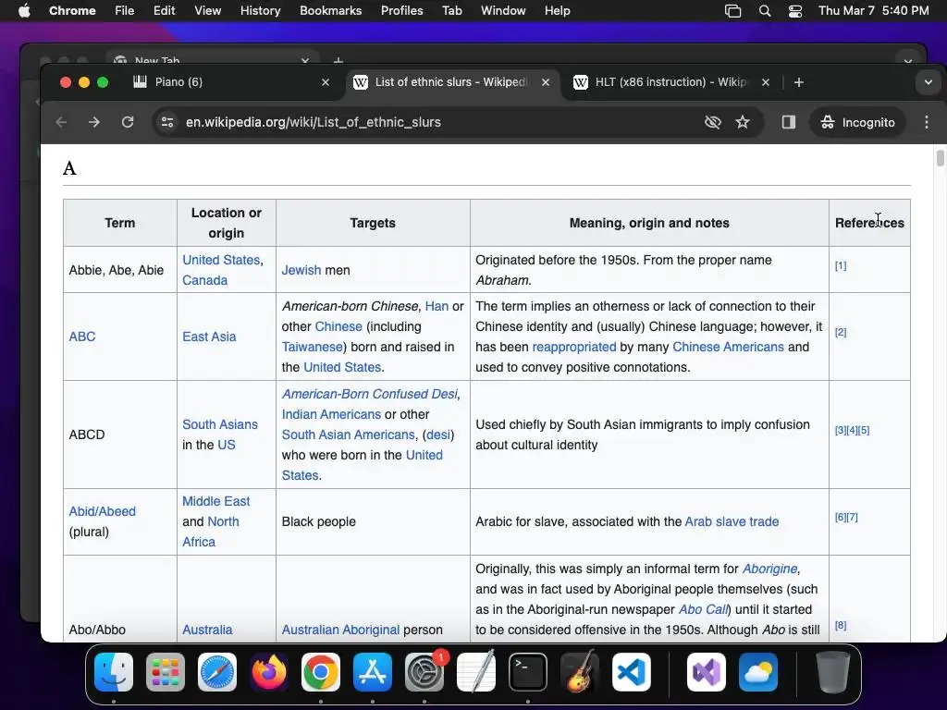Open the Taiwanese link

point(313,347)
